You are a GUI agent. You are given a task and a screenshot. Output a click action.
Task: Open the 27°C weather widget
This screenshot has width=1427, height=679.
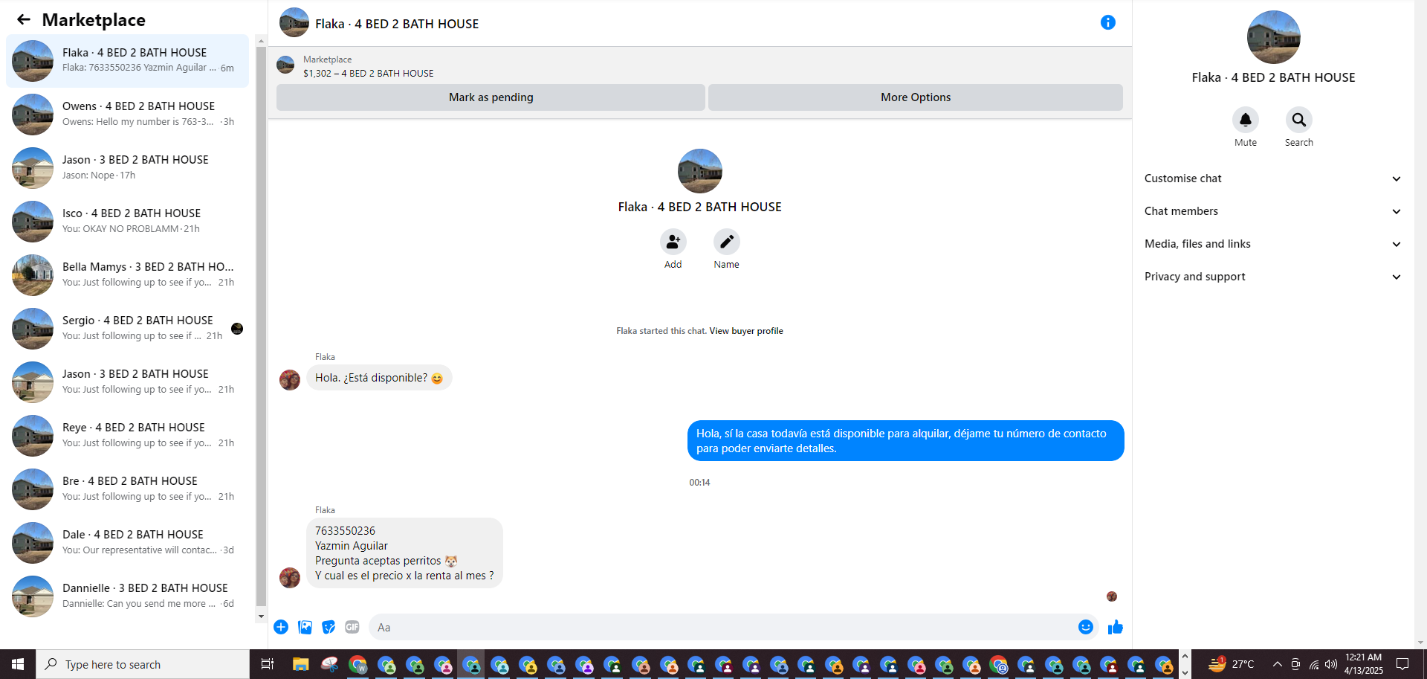coord(1230,664)
